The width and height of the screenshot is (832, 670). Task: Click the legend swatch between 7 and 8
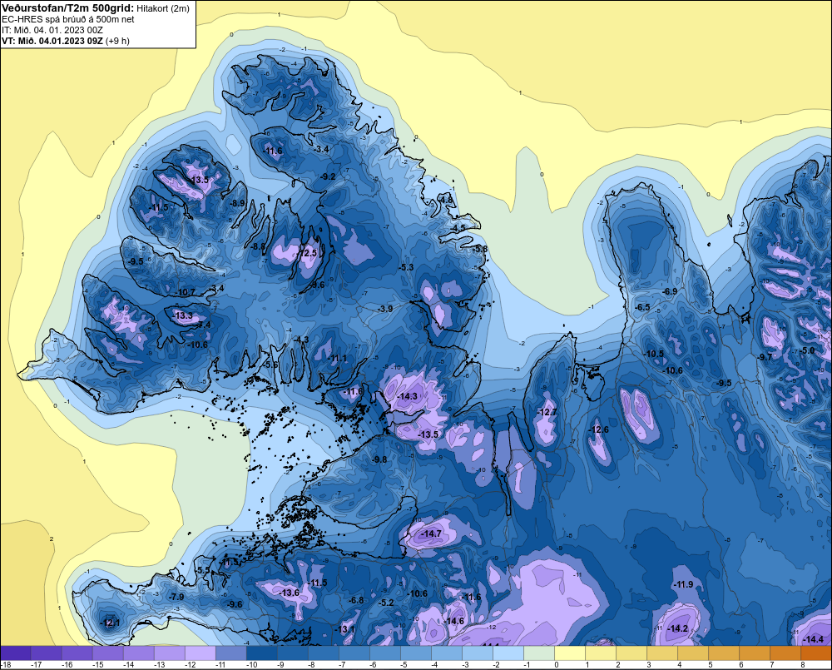[x=785, y=653]
